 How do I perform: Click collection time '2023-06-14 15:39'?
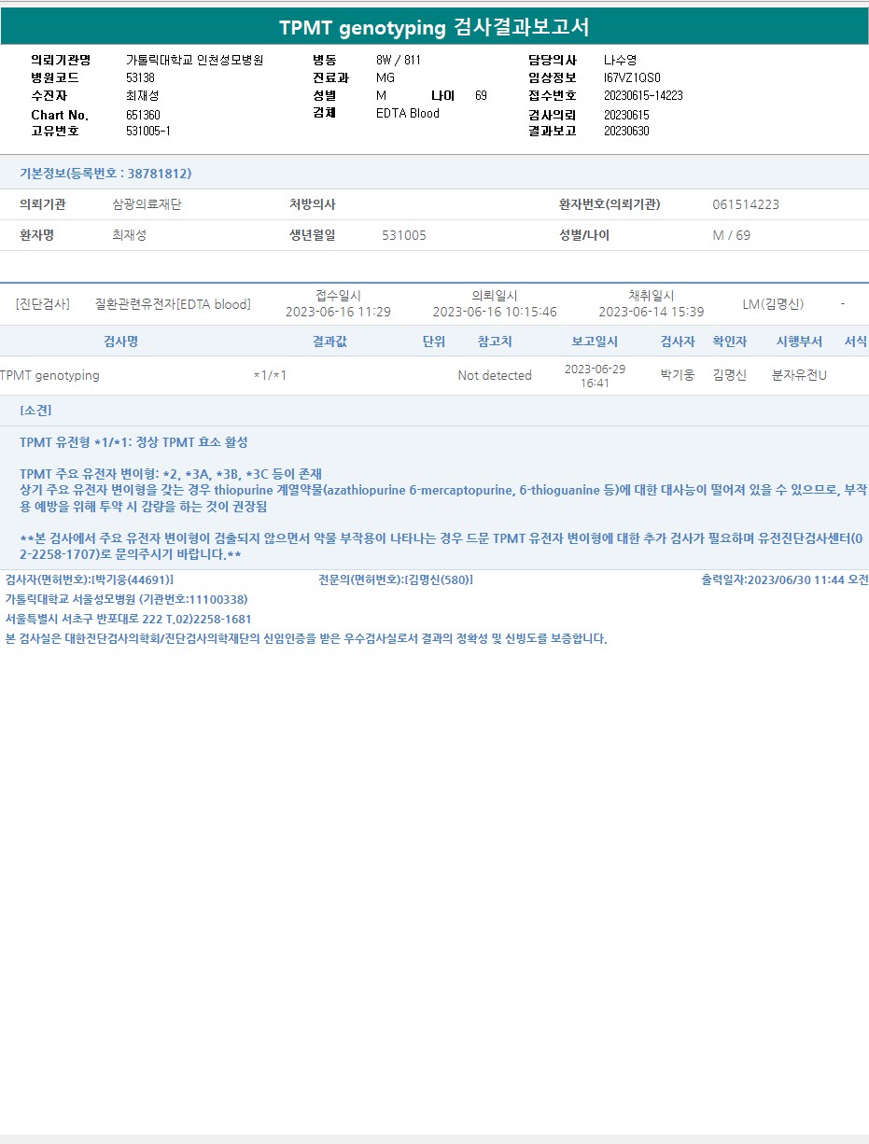coord(652,312)
